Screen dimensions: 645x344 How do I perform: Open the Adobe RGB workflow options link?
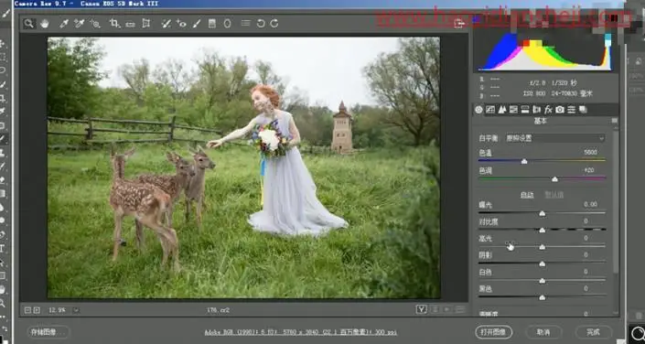[301, 332]
